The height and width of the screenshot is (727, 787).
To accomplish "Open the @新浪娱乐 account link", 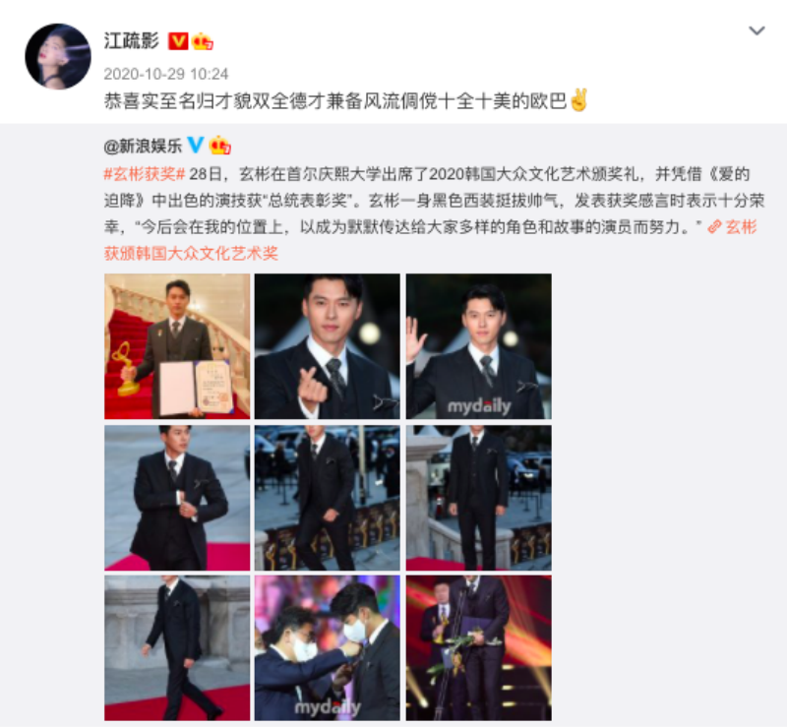I will 143,146.
